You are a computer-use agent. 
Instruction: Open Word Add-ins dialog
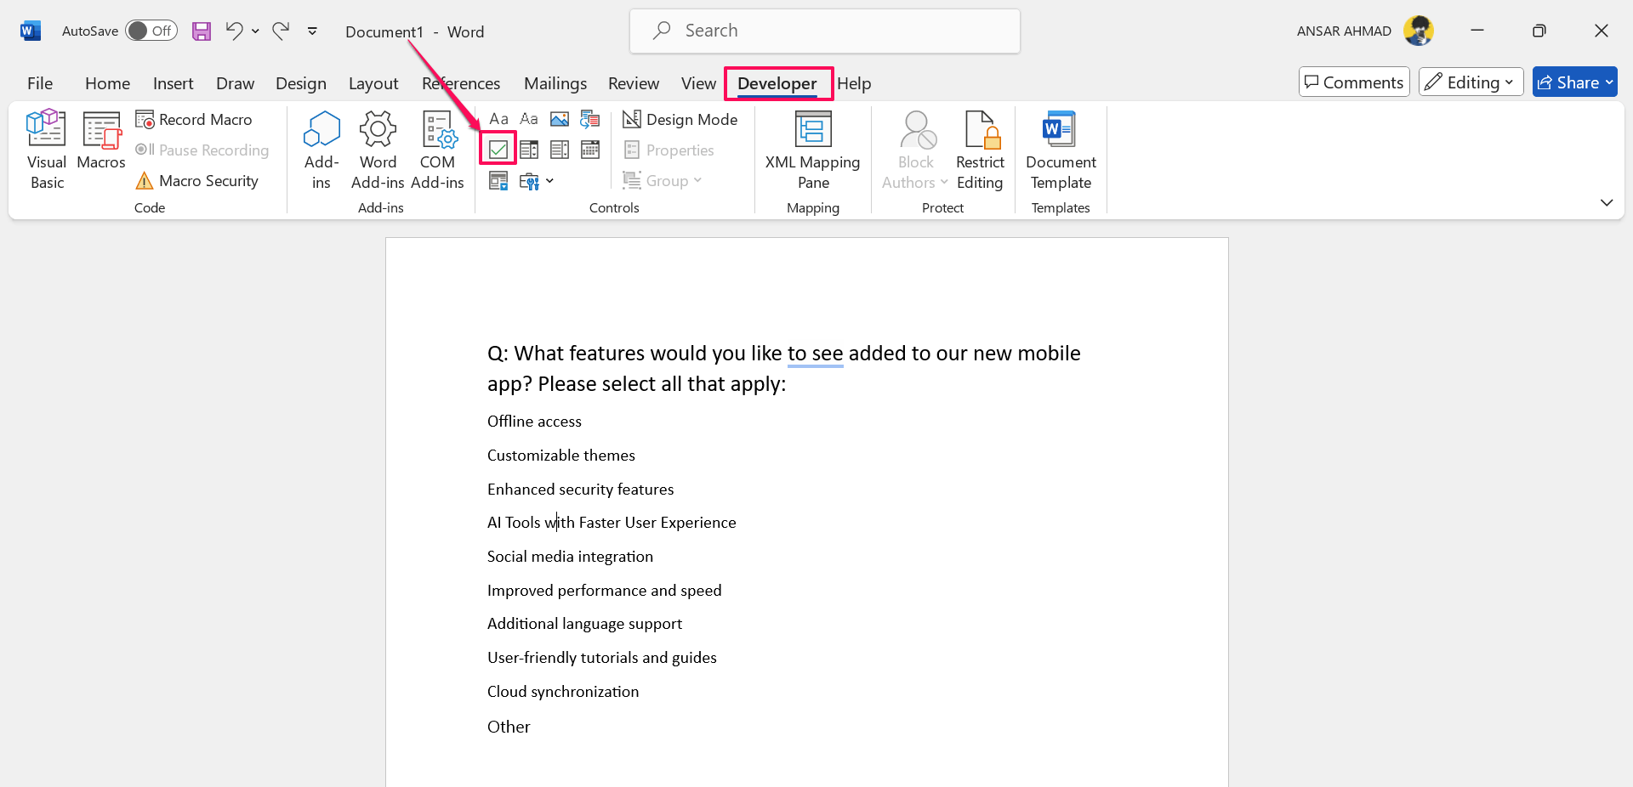378,150
